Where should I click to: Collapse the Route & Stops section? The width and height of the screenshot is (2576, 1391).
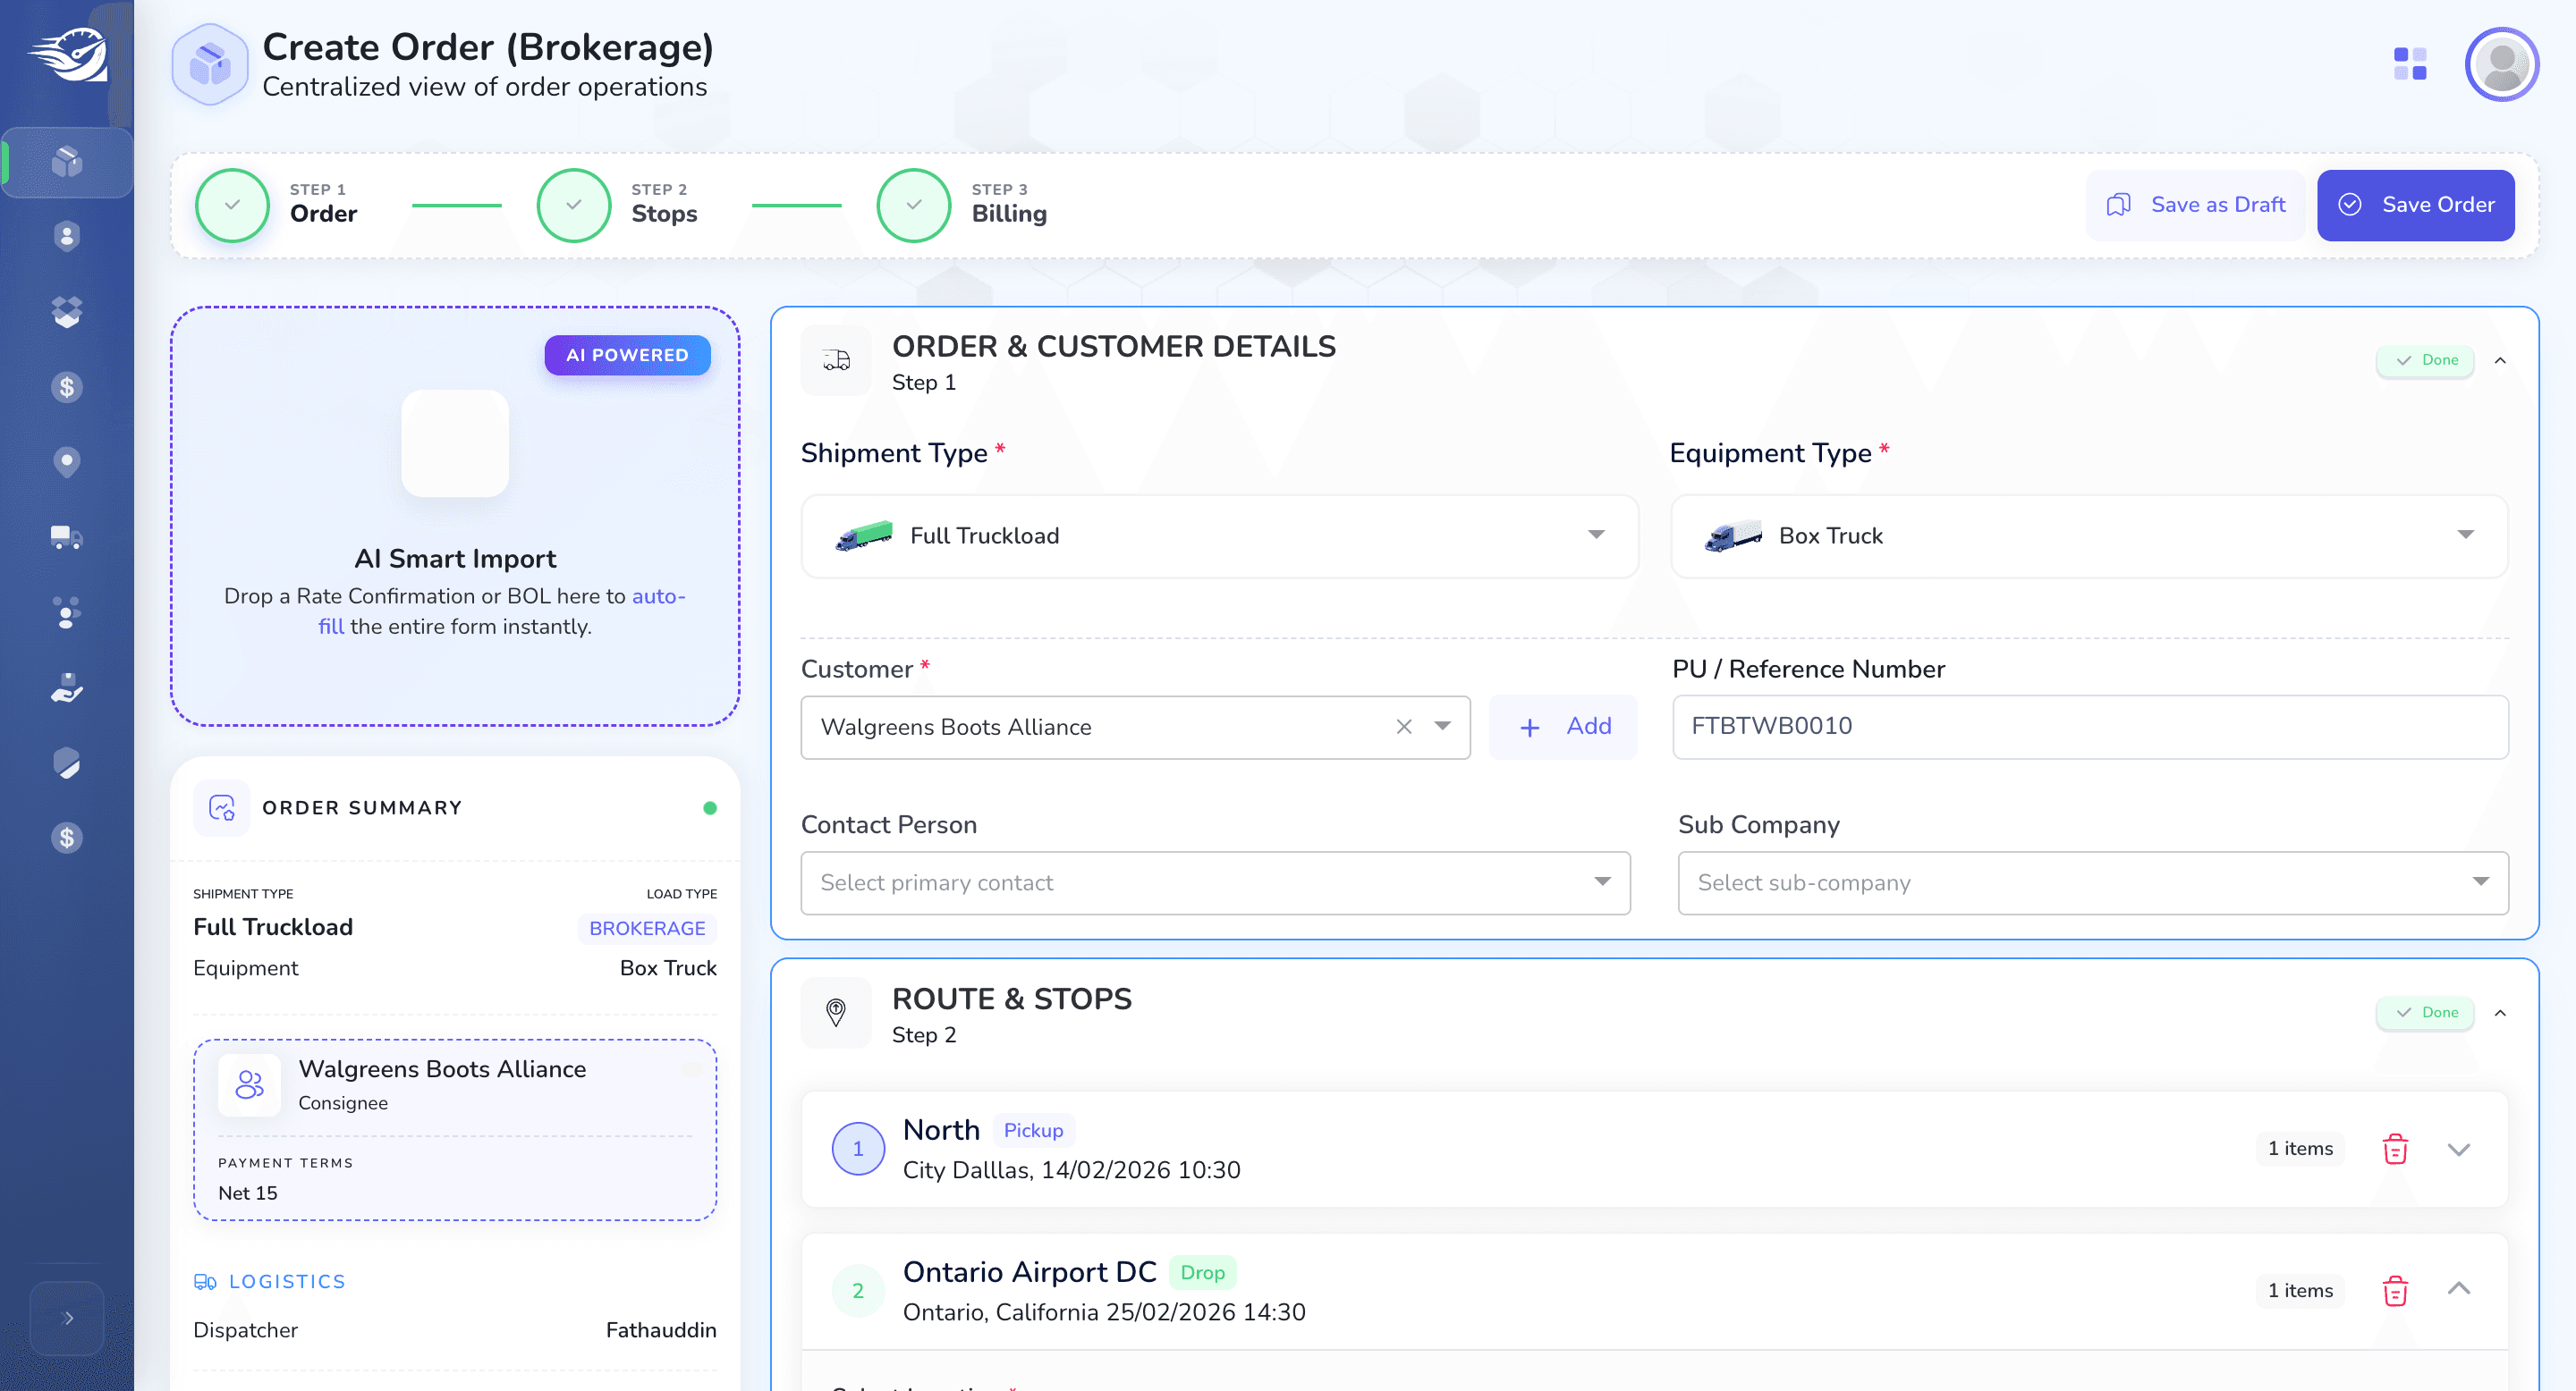coord(2500,1012)
